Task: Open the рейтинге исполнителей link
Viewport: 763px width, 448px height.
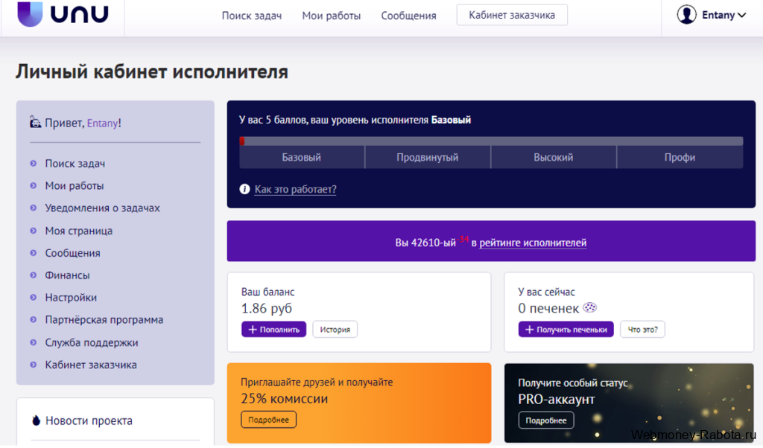Action: pos(533,243)
